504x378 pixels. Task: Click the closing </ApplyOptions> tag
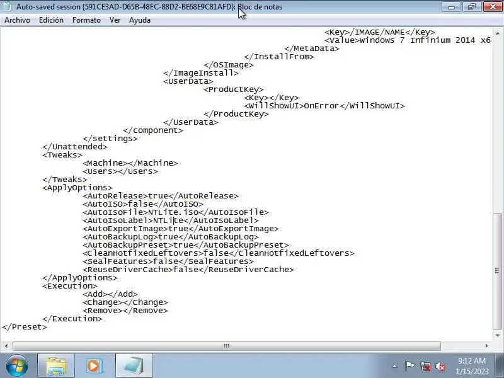pos(80,278)
